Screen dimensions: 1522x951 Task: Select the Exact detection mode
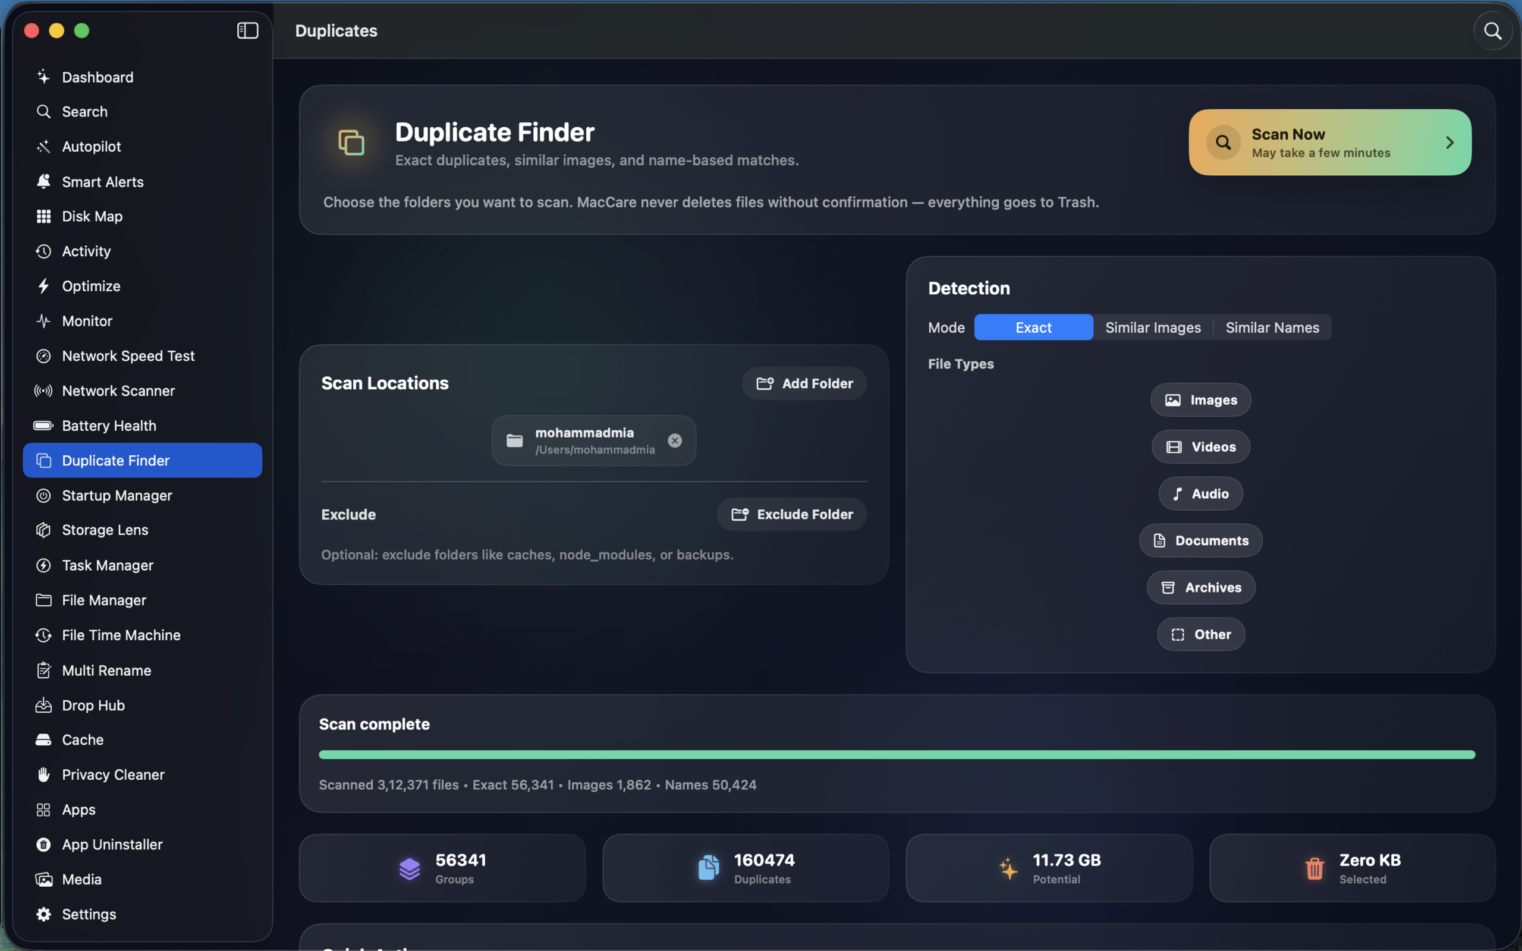pyautogui.click(x=1033, y=328)
